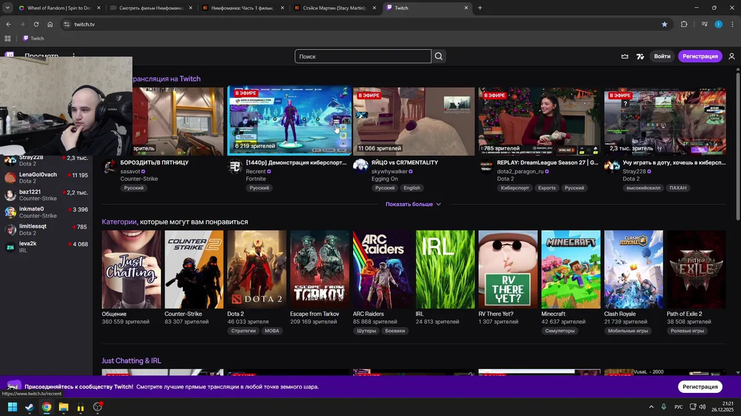Click Chrome icon in taskbar

coord(46,407)
